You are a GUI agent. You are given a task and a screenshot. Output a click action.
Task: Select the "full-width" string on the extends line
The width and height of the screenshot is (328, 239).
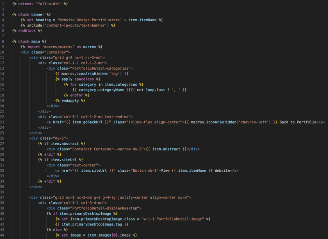(x=49, y=4)
